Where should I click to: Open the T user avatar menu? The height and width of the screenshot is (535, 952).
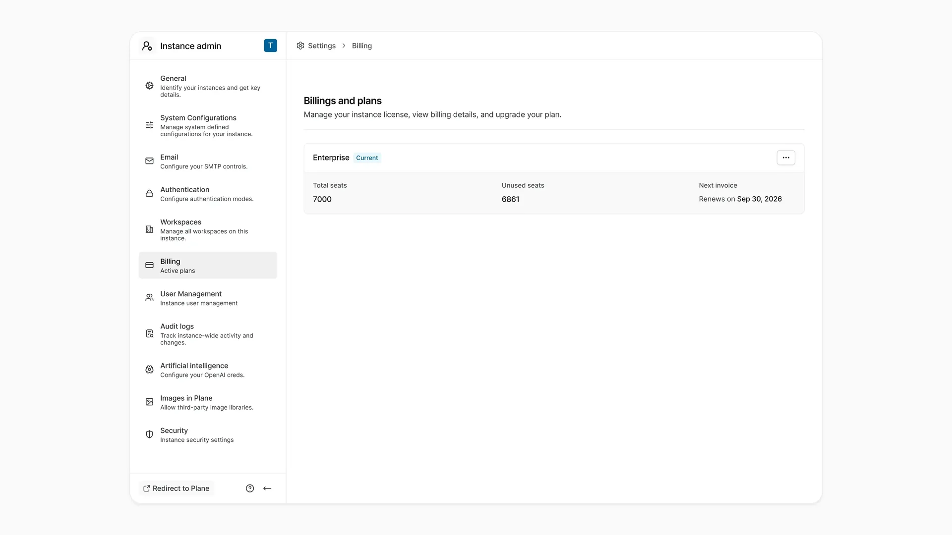[x=270, y=46]
